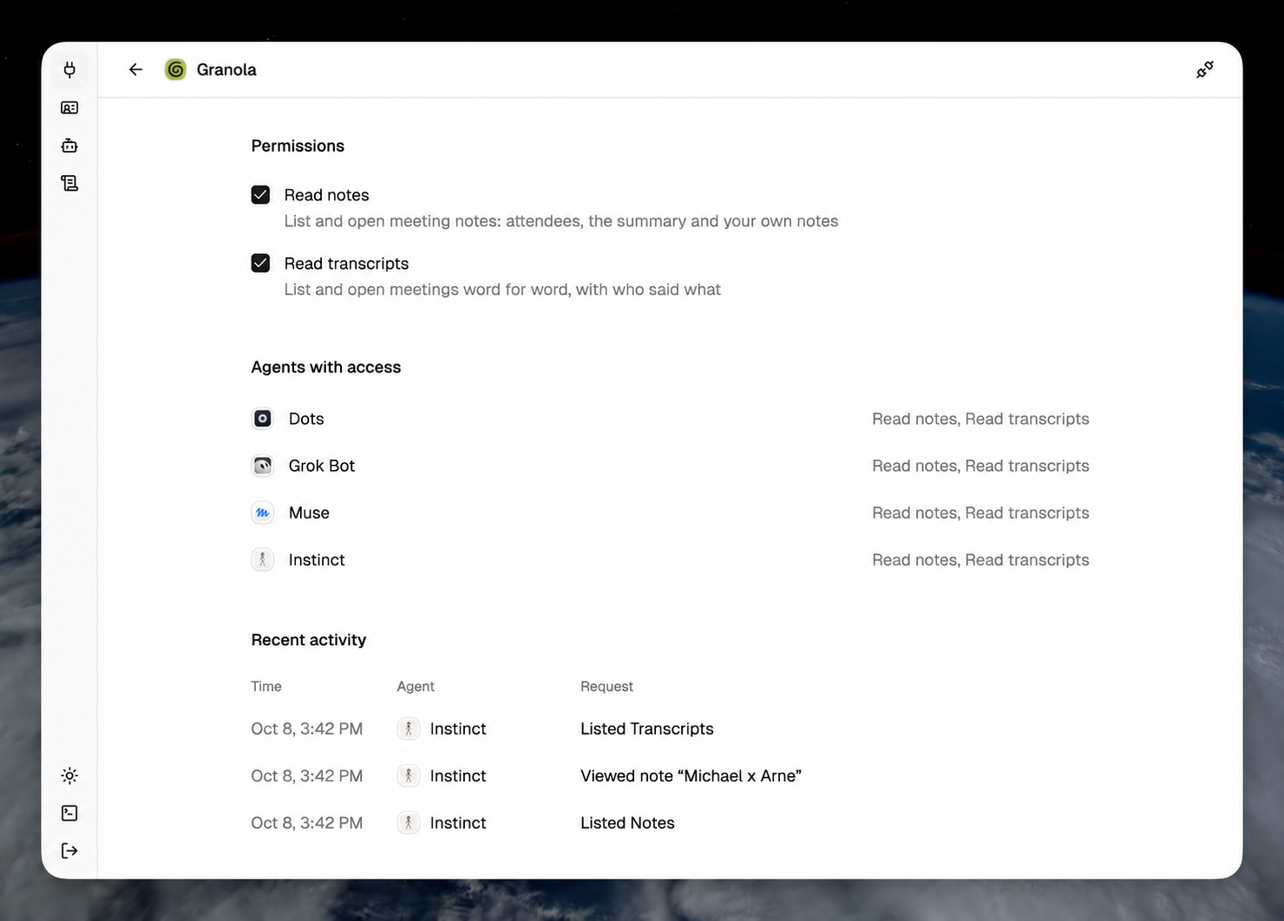The width and height of the screenshot is (1284, 921).
Task: Open the robot agents icon in sidebar
Action: (x=69, y=146)
